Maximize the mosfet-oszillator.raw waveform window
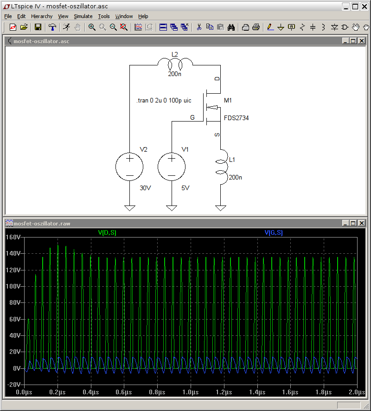The image size is (371, 411). click(x=353, y=223)
